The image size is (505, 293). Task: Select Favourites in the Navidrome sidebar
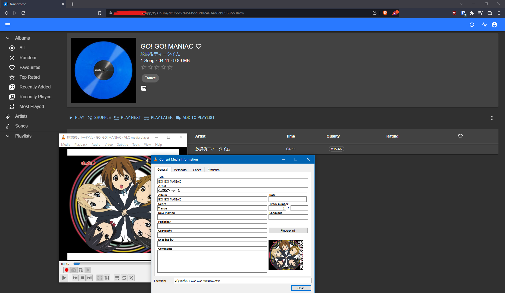click(x=30, y=67)
